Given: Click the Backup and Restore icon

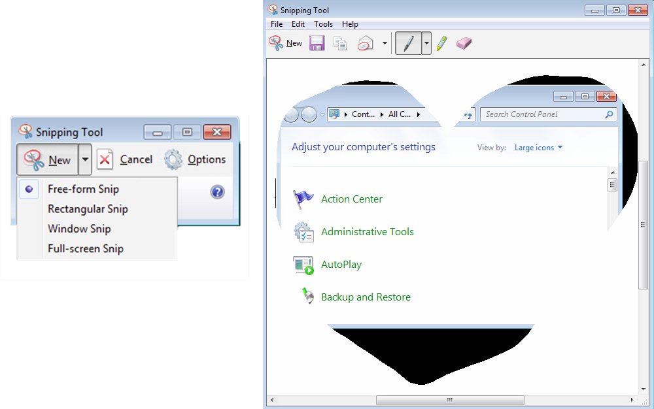Looking at the screenshot, I should coord(307,296).
